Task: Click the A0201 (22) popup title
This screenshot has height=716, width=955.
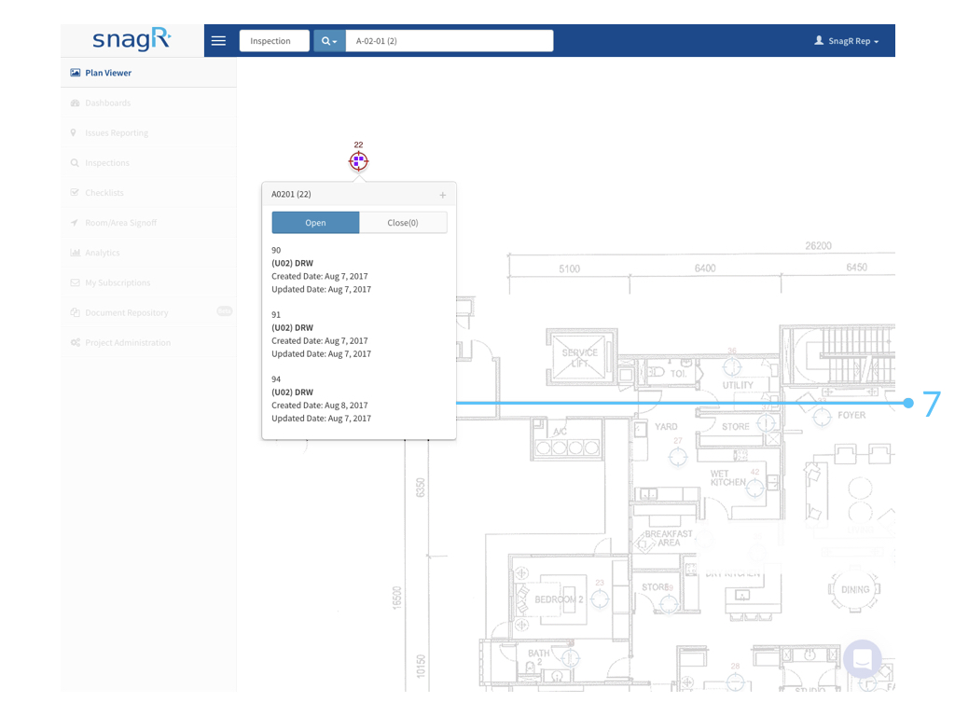Action: pyautogui.click(x=291, y=194)
